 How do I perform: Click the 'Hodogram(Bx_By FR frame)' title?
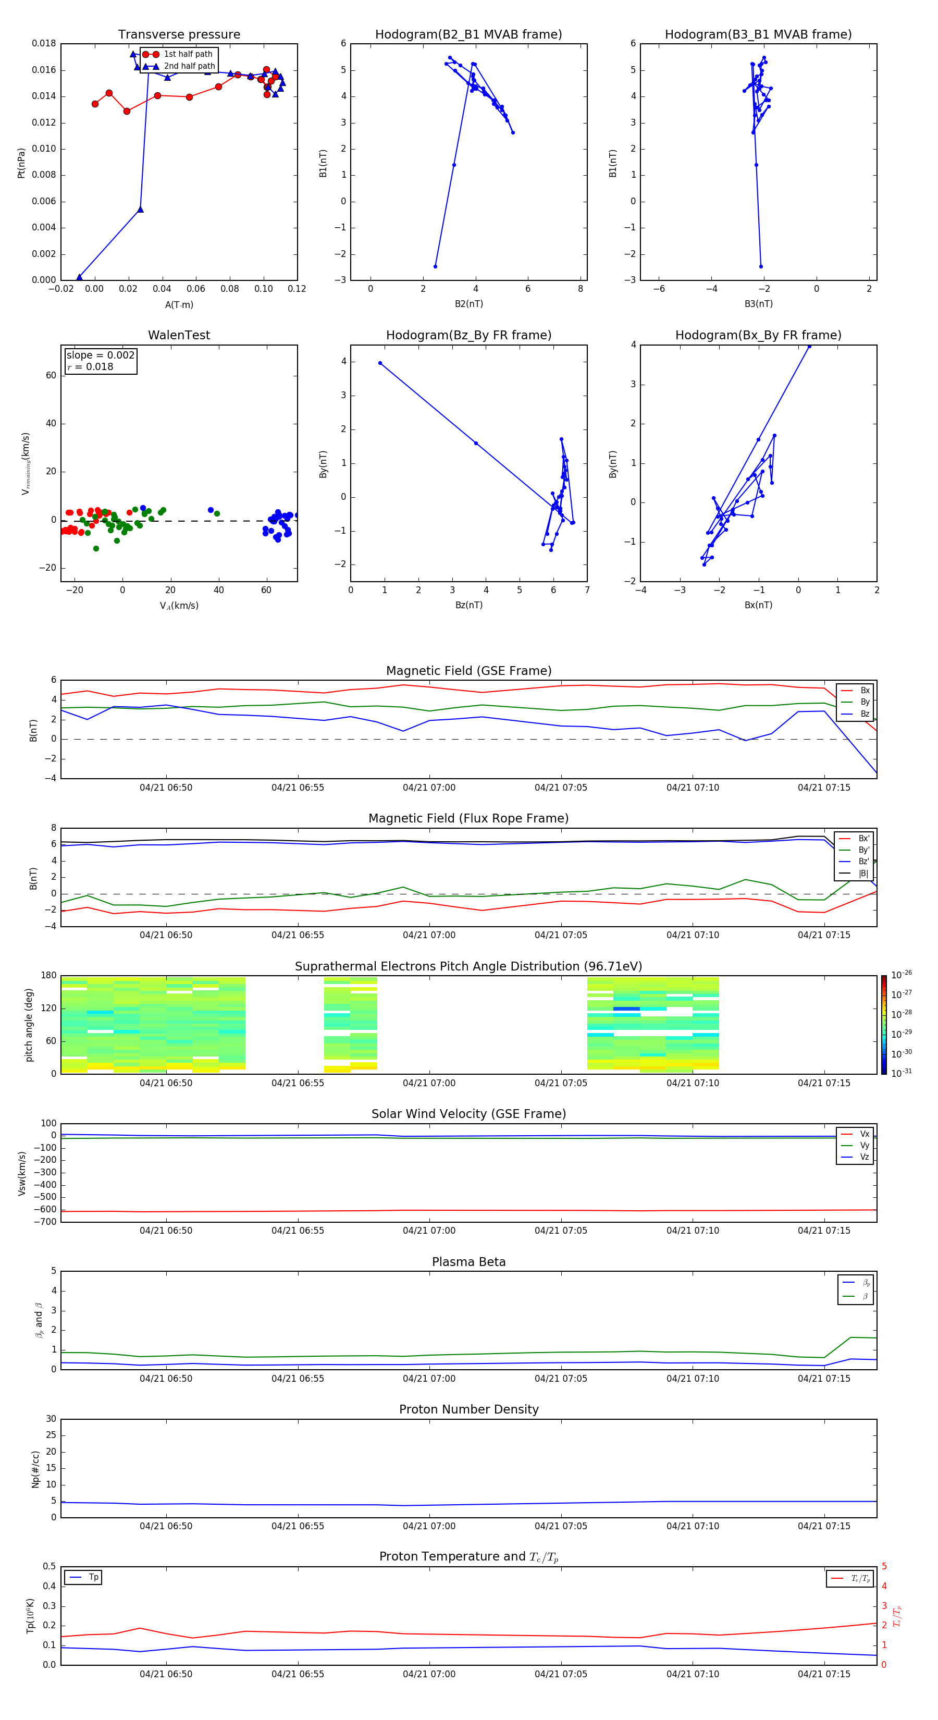click(758, 335)
